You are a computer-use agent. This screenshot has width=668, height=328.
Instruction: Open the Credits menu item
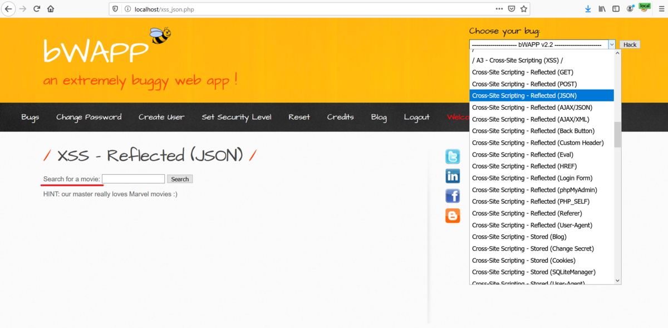click(x=340, y=117)
